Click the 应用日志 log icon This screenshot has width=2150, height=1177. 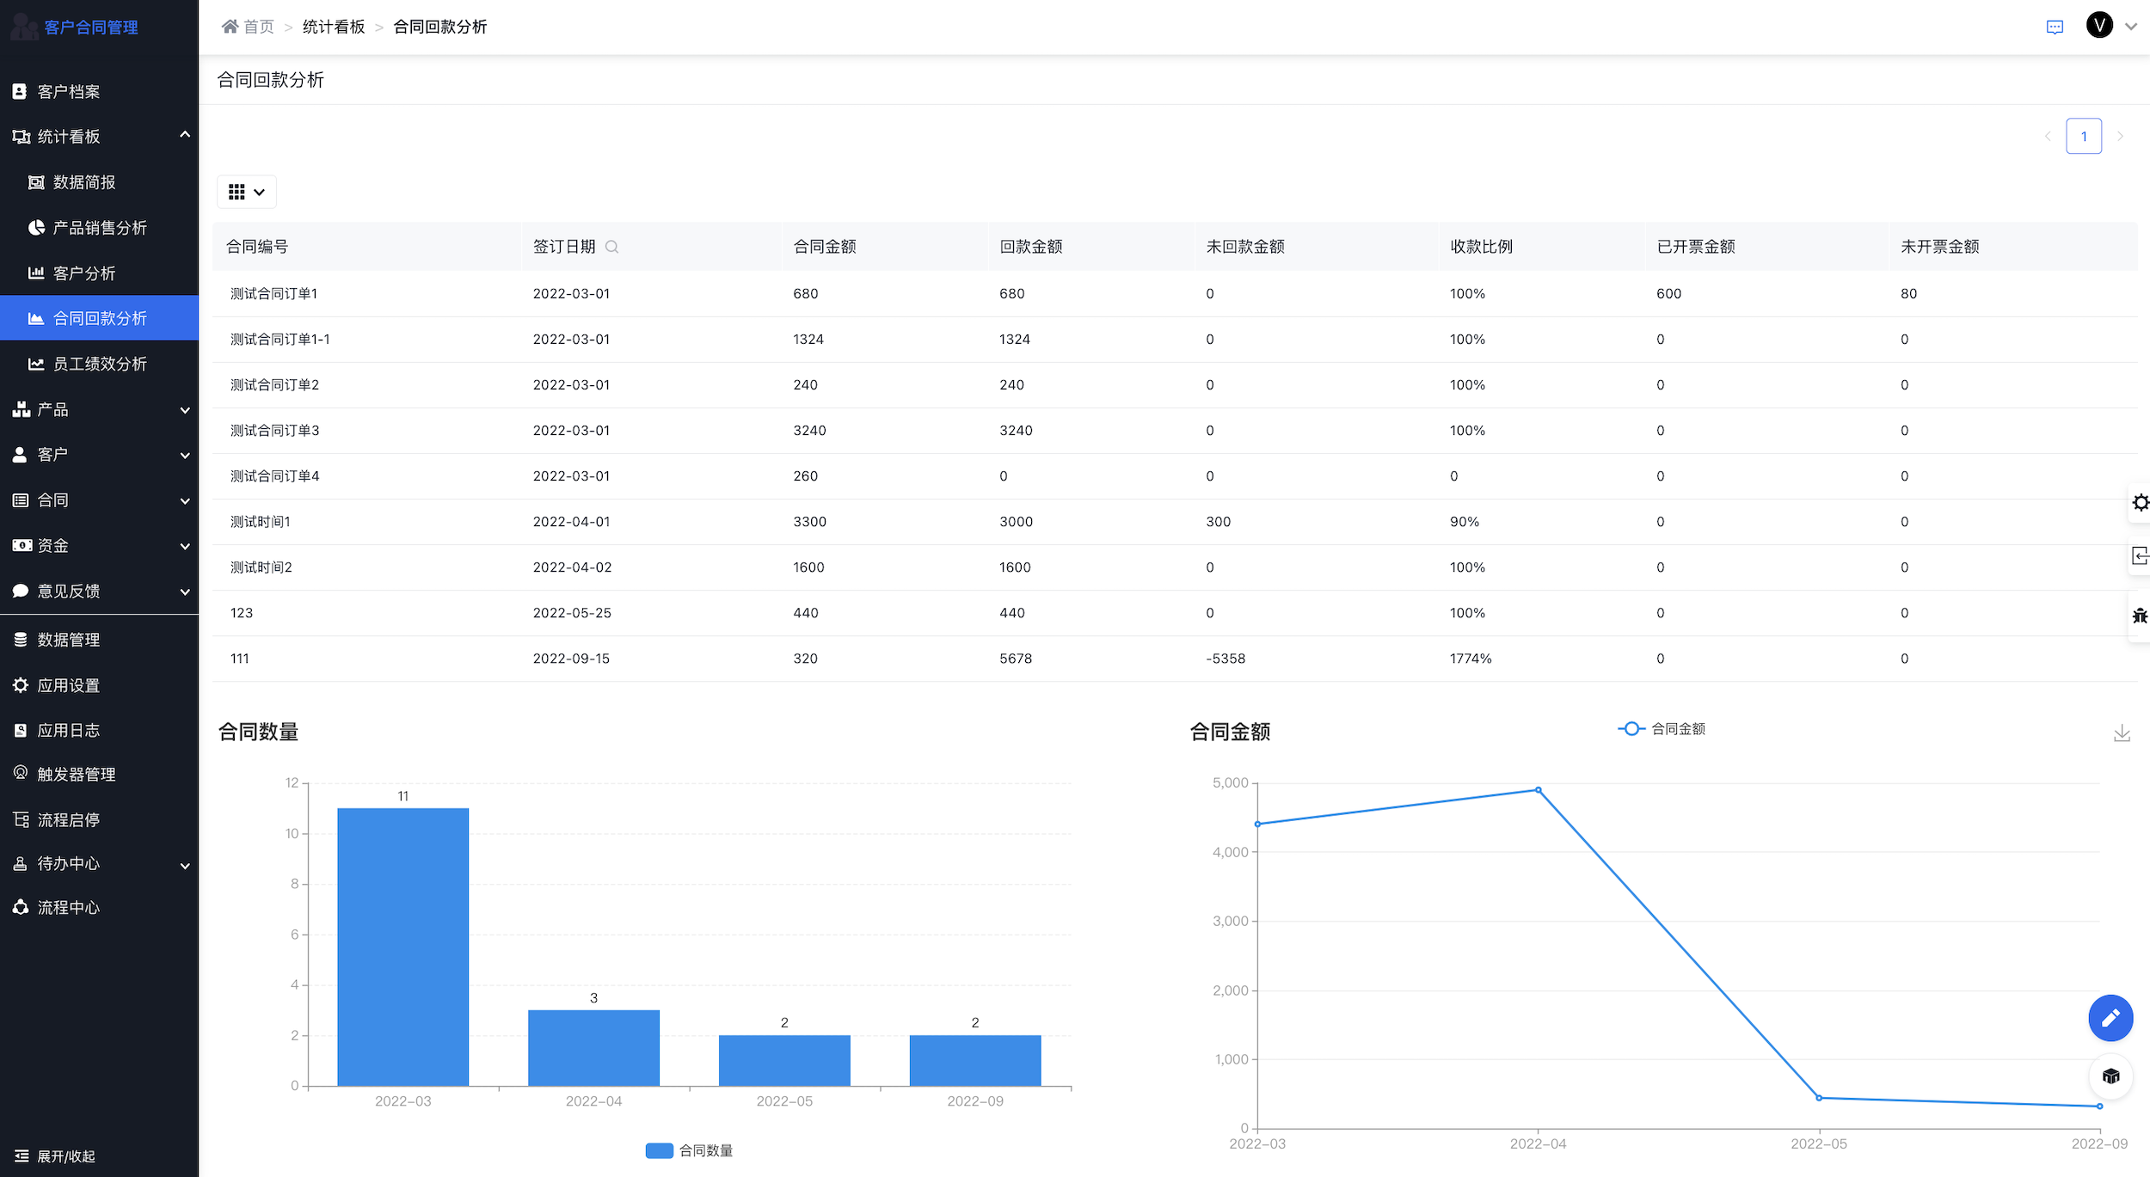(x=21, y=730)
